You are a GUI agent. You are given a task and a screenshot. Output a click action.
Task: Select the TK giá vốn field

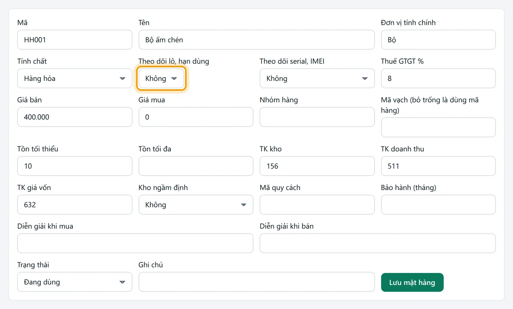(75, 205)
